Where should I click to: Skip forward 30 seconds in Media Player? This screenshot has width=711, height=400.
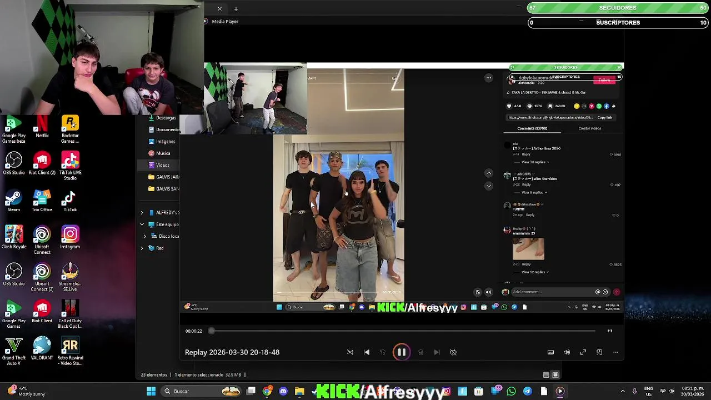(x=420, y=352)
